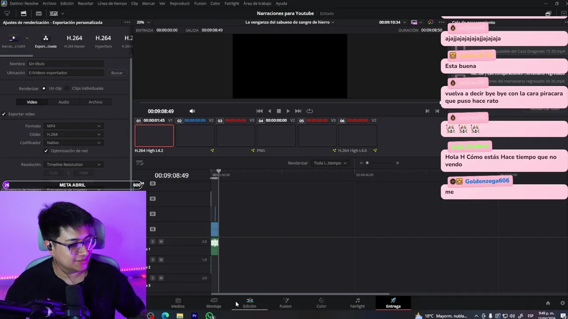Open the project settings gear
This screenshot has width=568, height=319.
[563, 303]
